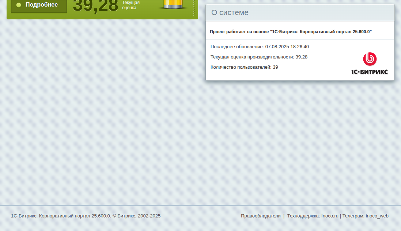This screenshot has width=401, height=231.
Task: Click the Техподдержка label in footer
Action: tap(303, 216)
